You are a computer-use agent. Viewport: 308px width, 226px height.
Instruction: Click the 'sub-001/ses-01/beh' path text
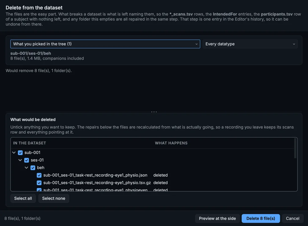tap(31, 53)
